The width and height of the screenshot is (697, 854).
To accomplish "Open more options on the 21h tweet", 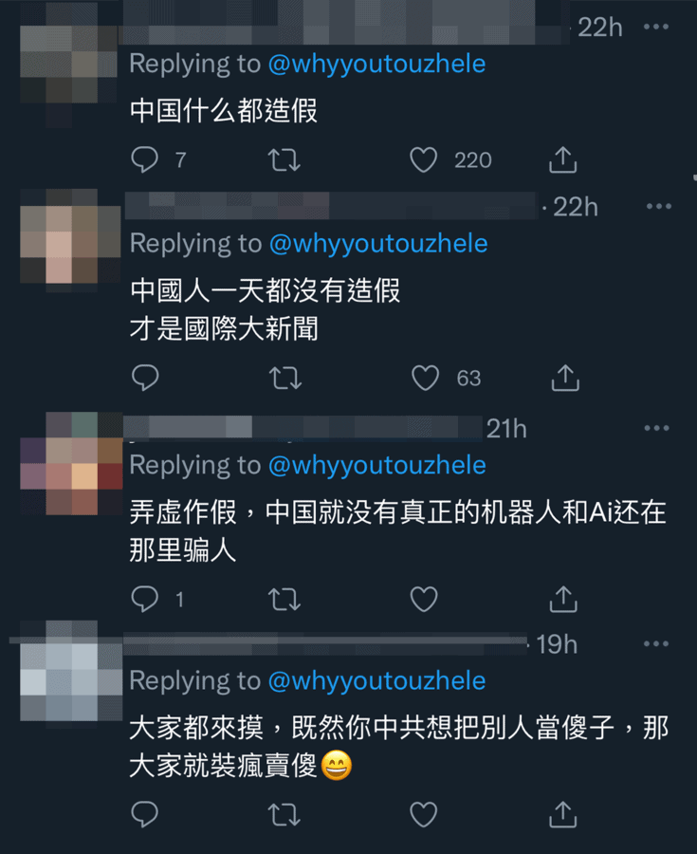I will coord(656,428).
